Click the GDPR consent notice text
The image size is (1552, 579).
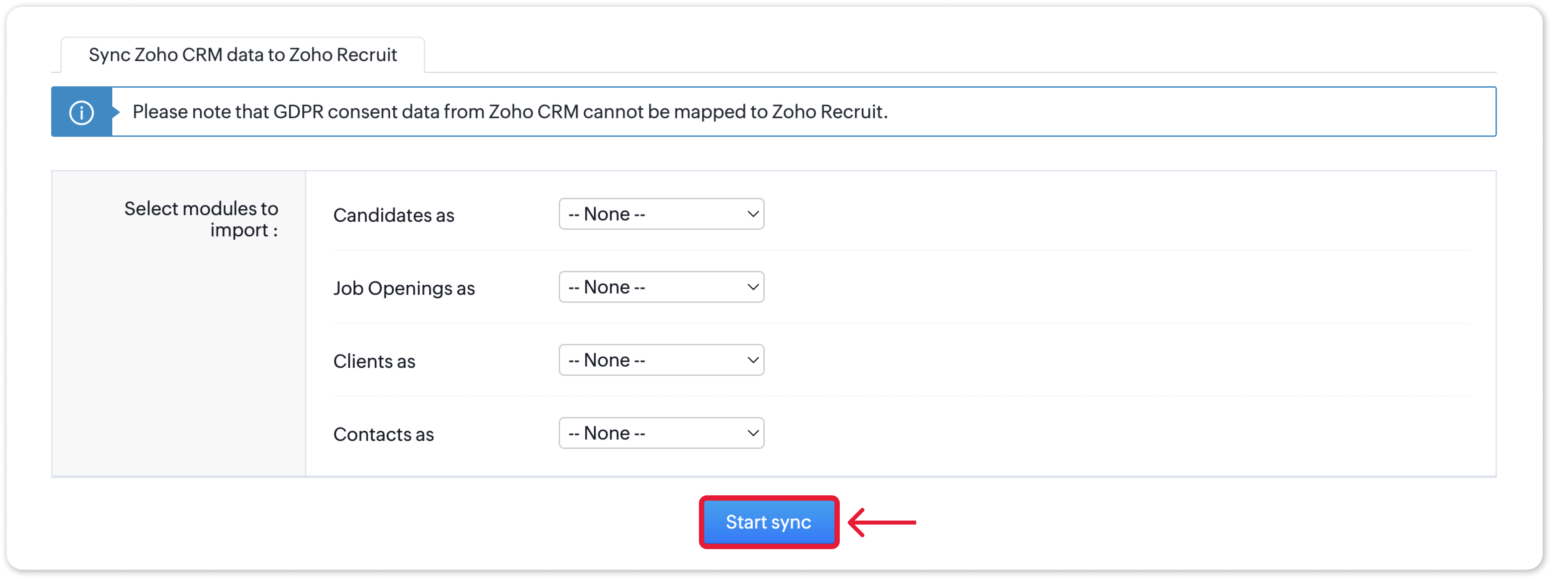pyautogui.click(x=510, y=112)
